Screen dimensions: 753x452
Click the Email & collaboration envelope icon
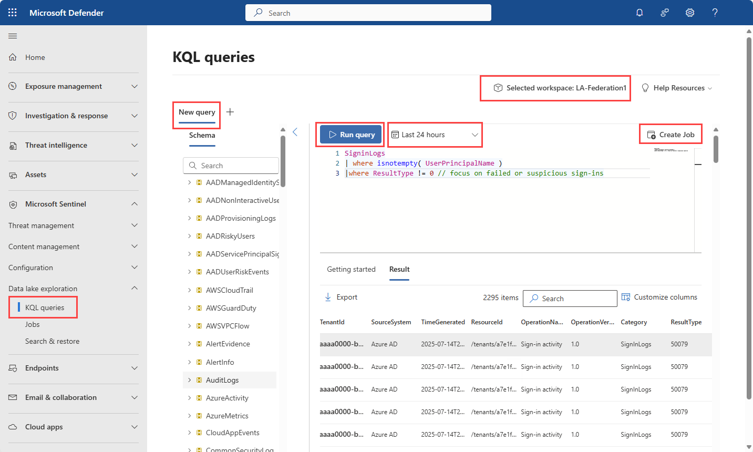13,397
